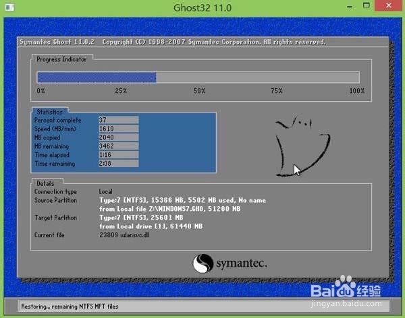Click the Symantec Ghost 11.0.2 copyright header
The width and height of the screenshot is (405, 318).
coord(173,42)
